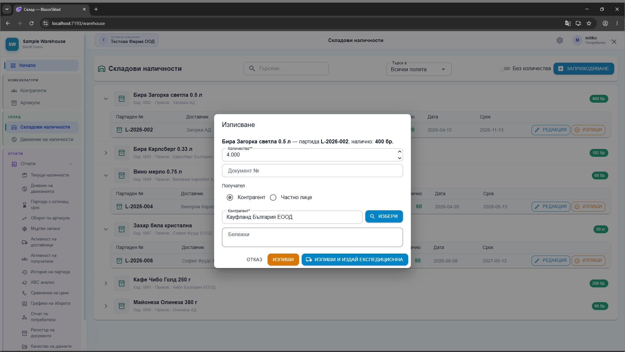Cancel the dialog with ОТКАЗ

254,259
